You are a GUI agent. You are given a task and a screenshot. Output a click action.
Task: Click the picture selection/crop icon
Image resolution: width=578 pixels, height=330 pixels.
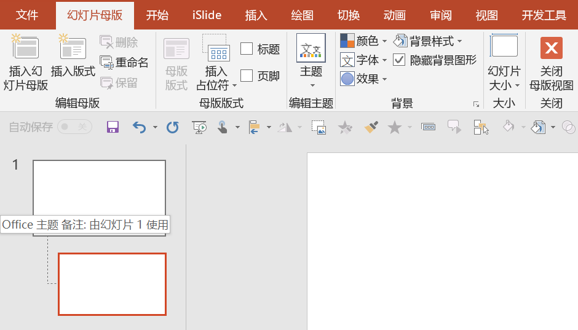(x=319, y=127)
